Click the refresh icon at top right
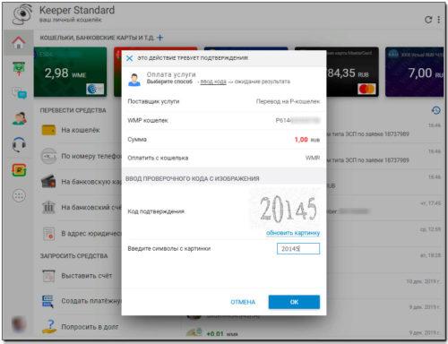Image resolution: width=448 pixels, height=344 pixels. coord(428,20)
